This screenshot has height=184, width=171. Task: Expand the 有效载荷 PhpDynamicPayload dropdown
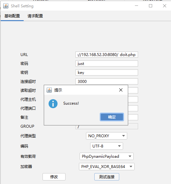[x=106, y=156]
